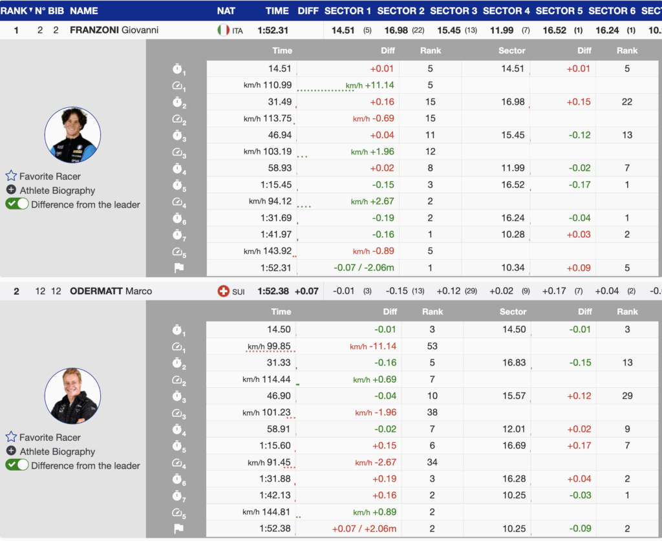Click the finish flag icon in Franzoni's table
The width and height of the screenshot is (662, 541).
(178, 268)
